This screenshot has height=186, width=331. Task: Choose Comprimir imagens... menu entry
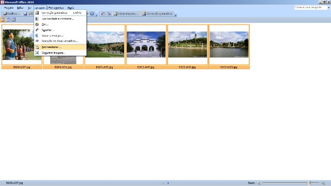61,53
